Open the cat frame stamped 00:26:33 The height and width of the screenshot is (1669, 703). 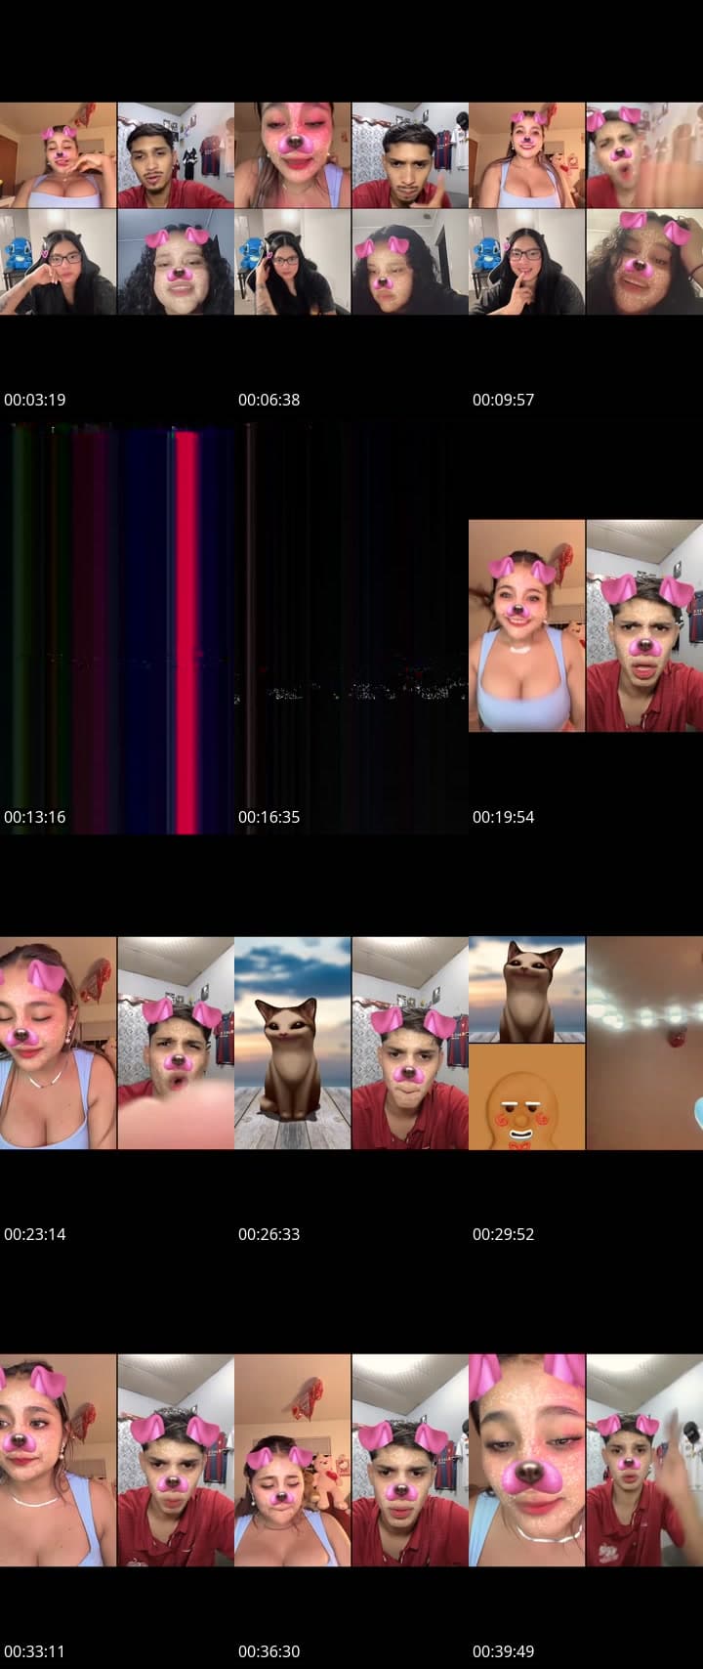[351, 1043]
